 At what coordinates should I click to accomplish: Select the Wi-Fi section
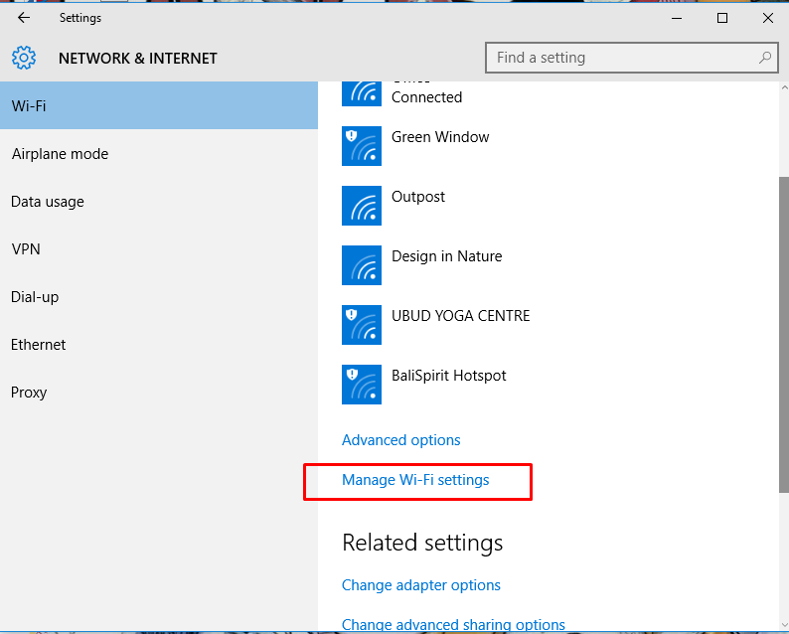pos(159,105)
